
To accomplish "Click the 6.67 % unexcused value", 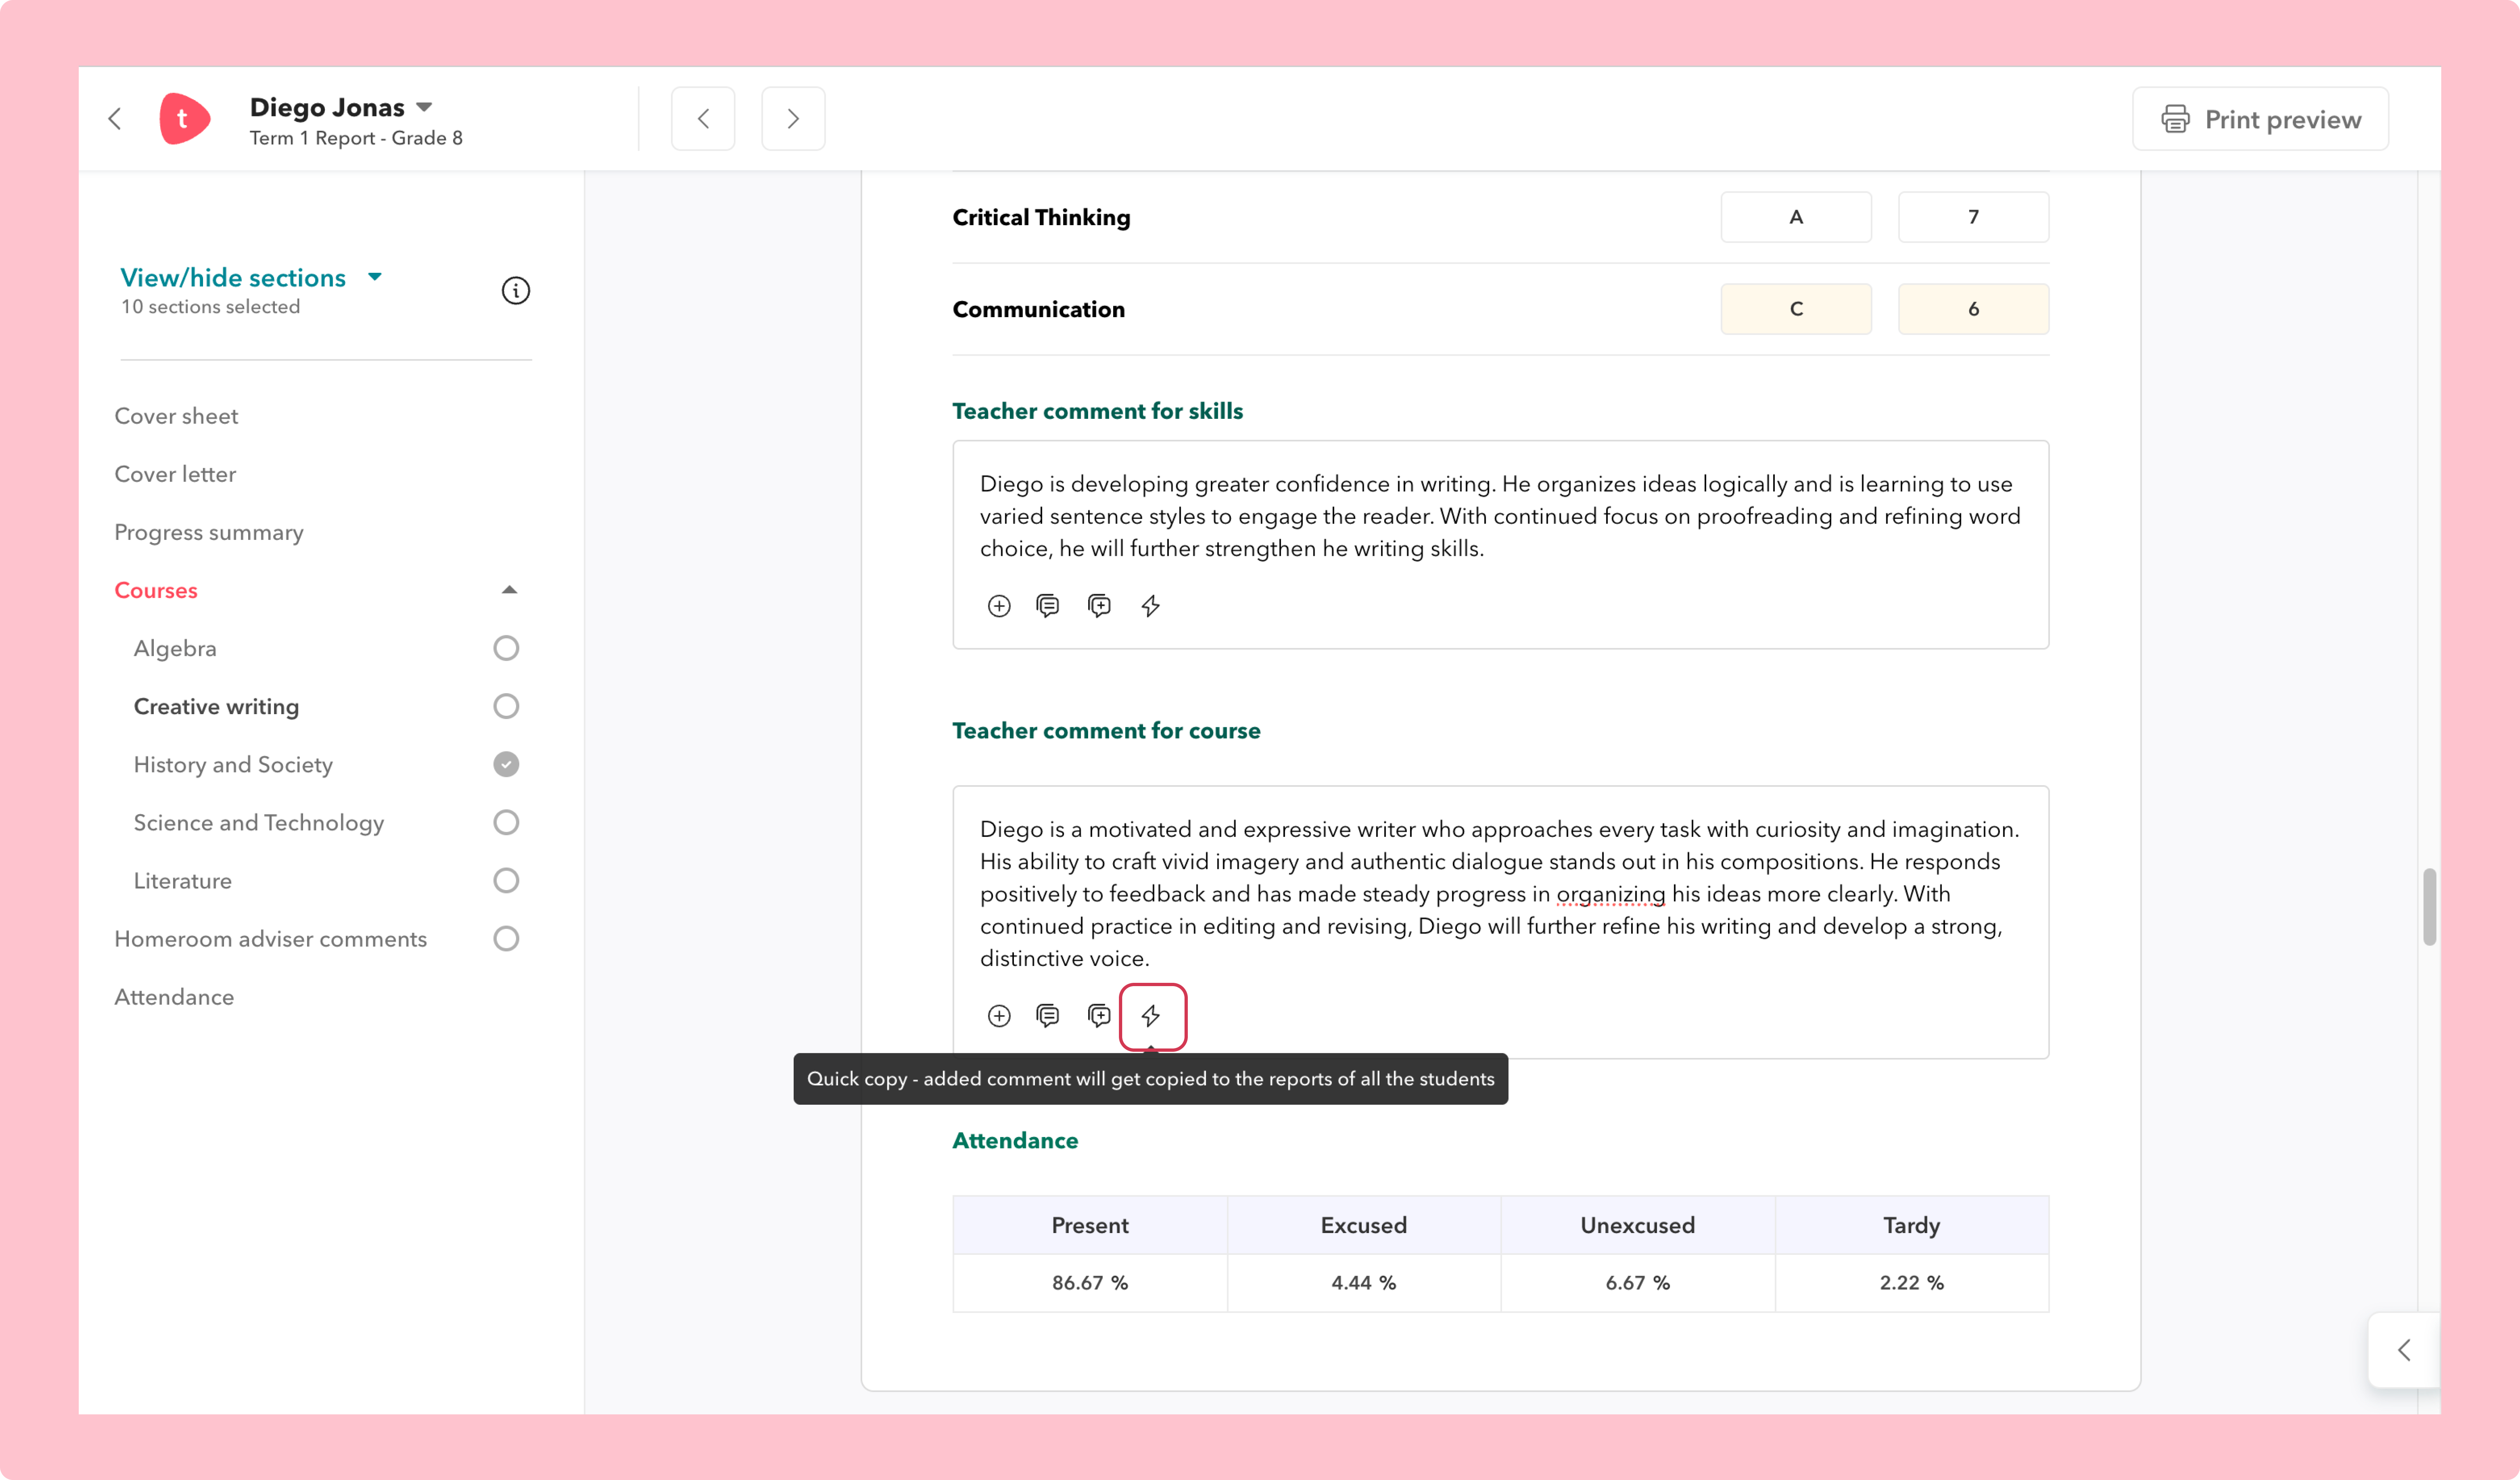I will click(1638, 1283).
